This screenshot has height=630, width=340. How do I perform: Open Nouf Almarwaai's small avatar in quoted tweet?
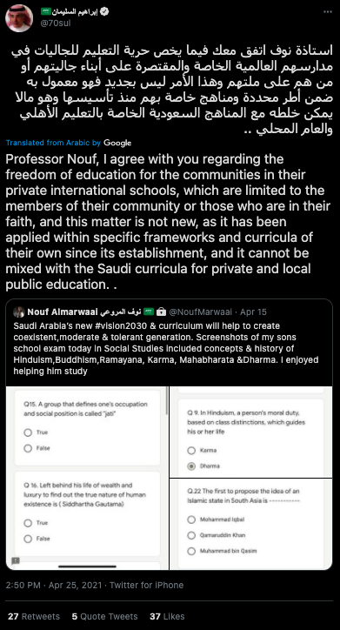(19, 312)
